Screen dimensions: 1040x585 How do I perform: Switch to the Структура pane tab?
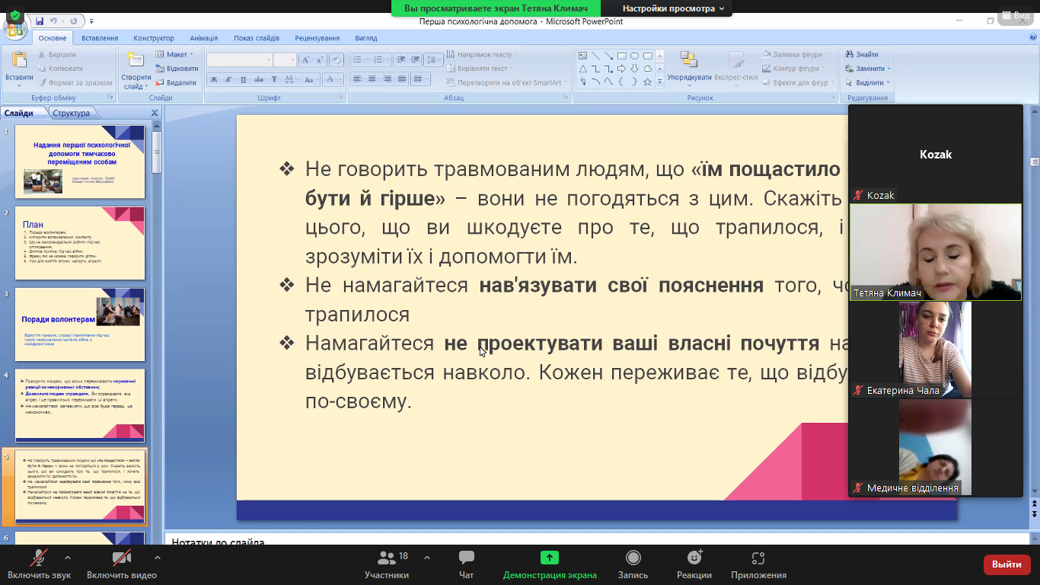71,113
